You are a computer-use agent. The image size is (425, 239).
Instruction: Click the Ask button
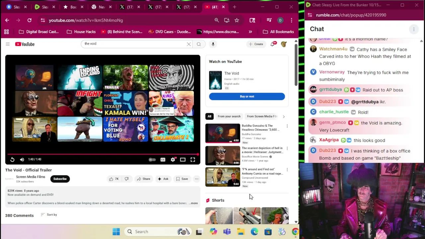click(x=163, y=179)
